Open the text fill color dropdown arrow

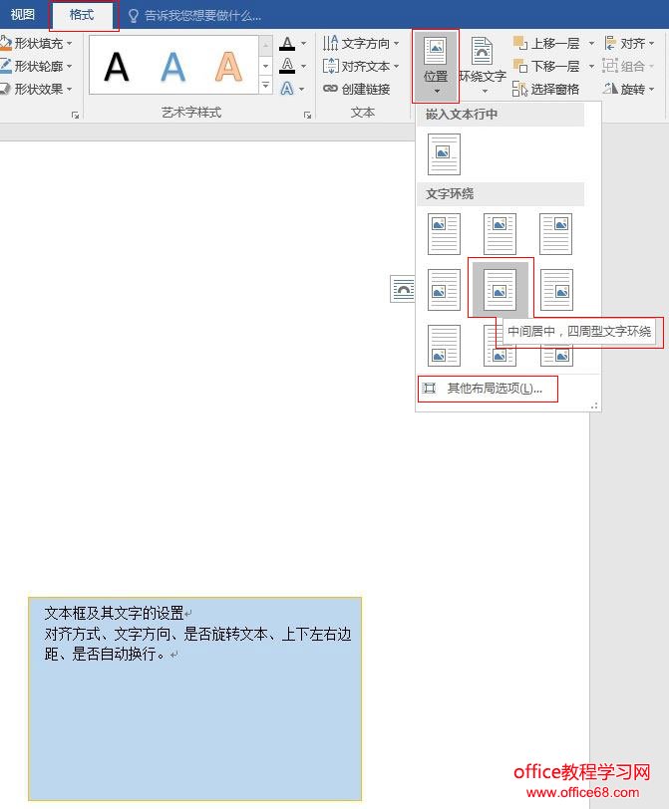pos(303,44)
